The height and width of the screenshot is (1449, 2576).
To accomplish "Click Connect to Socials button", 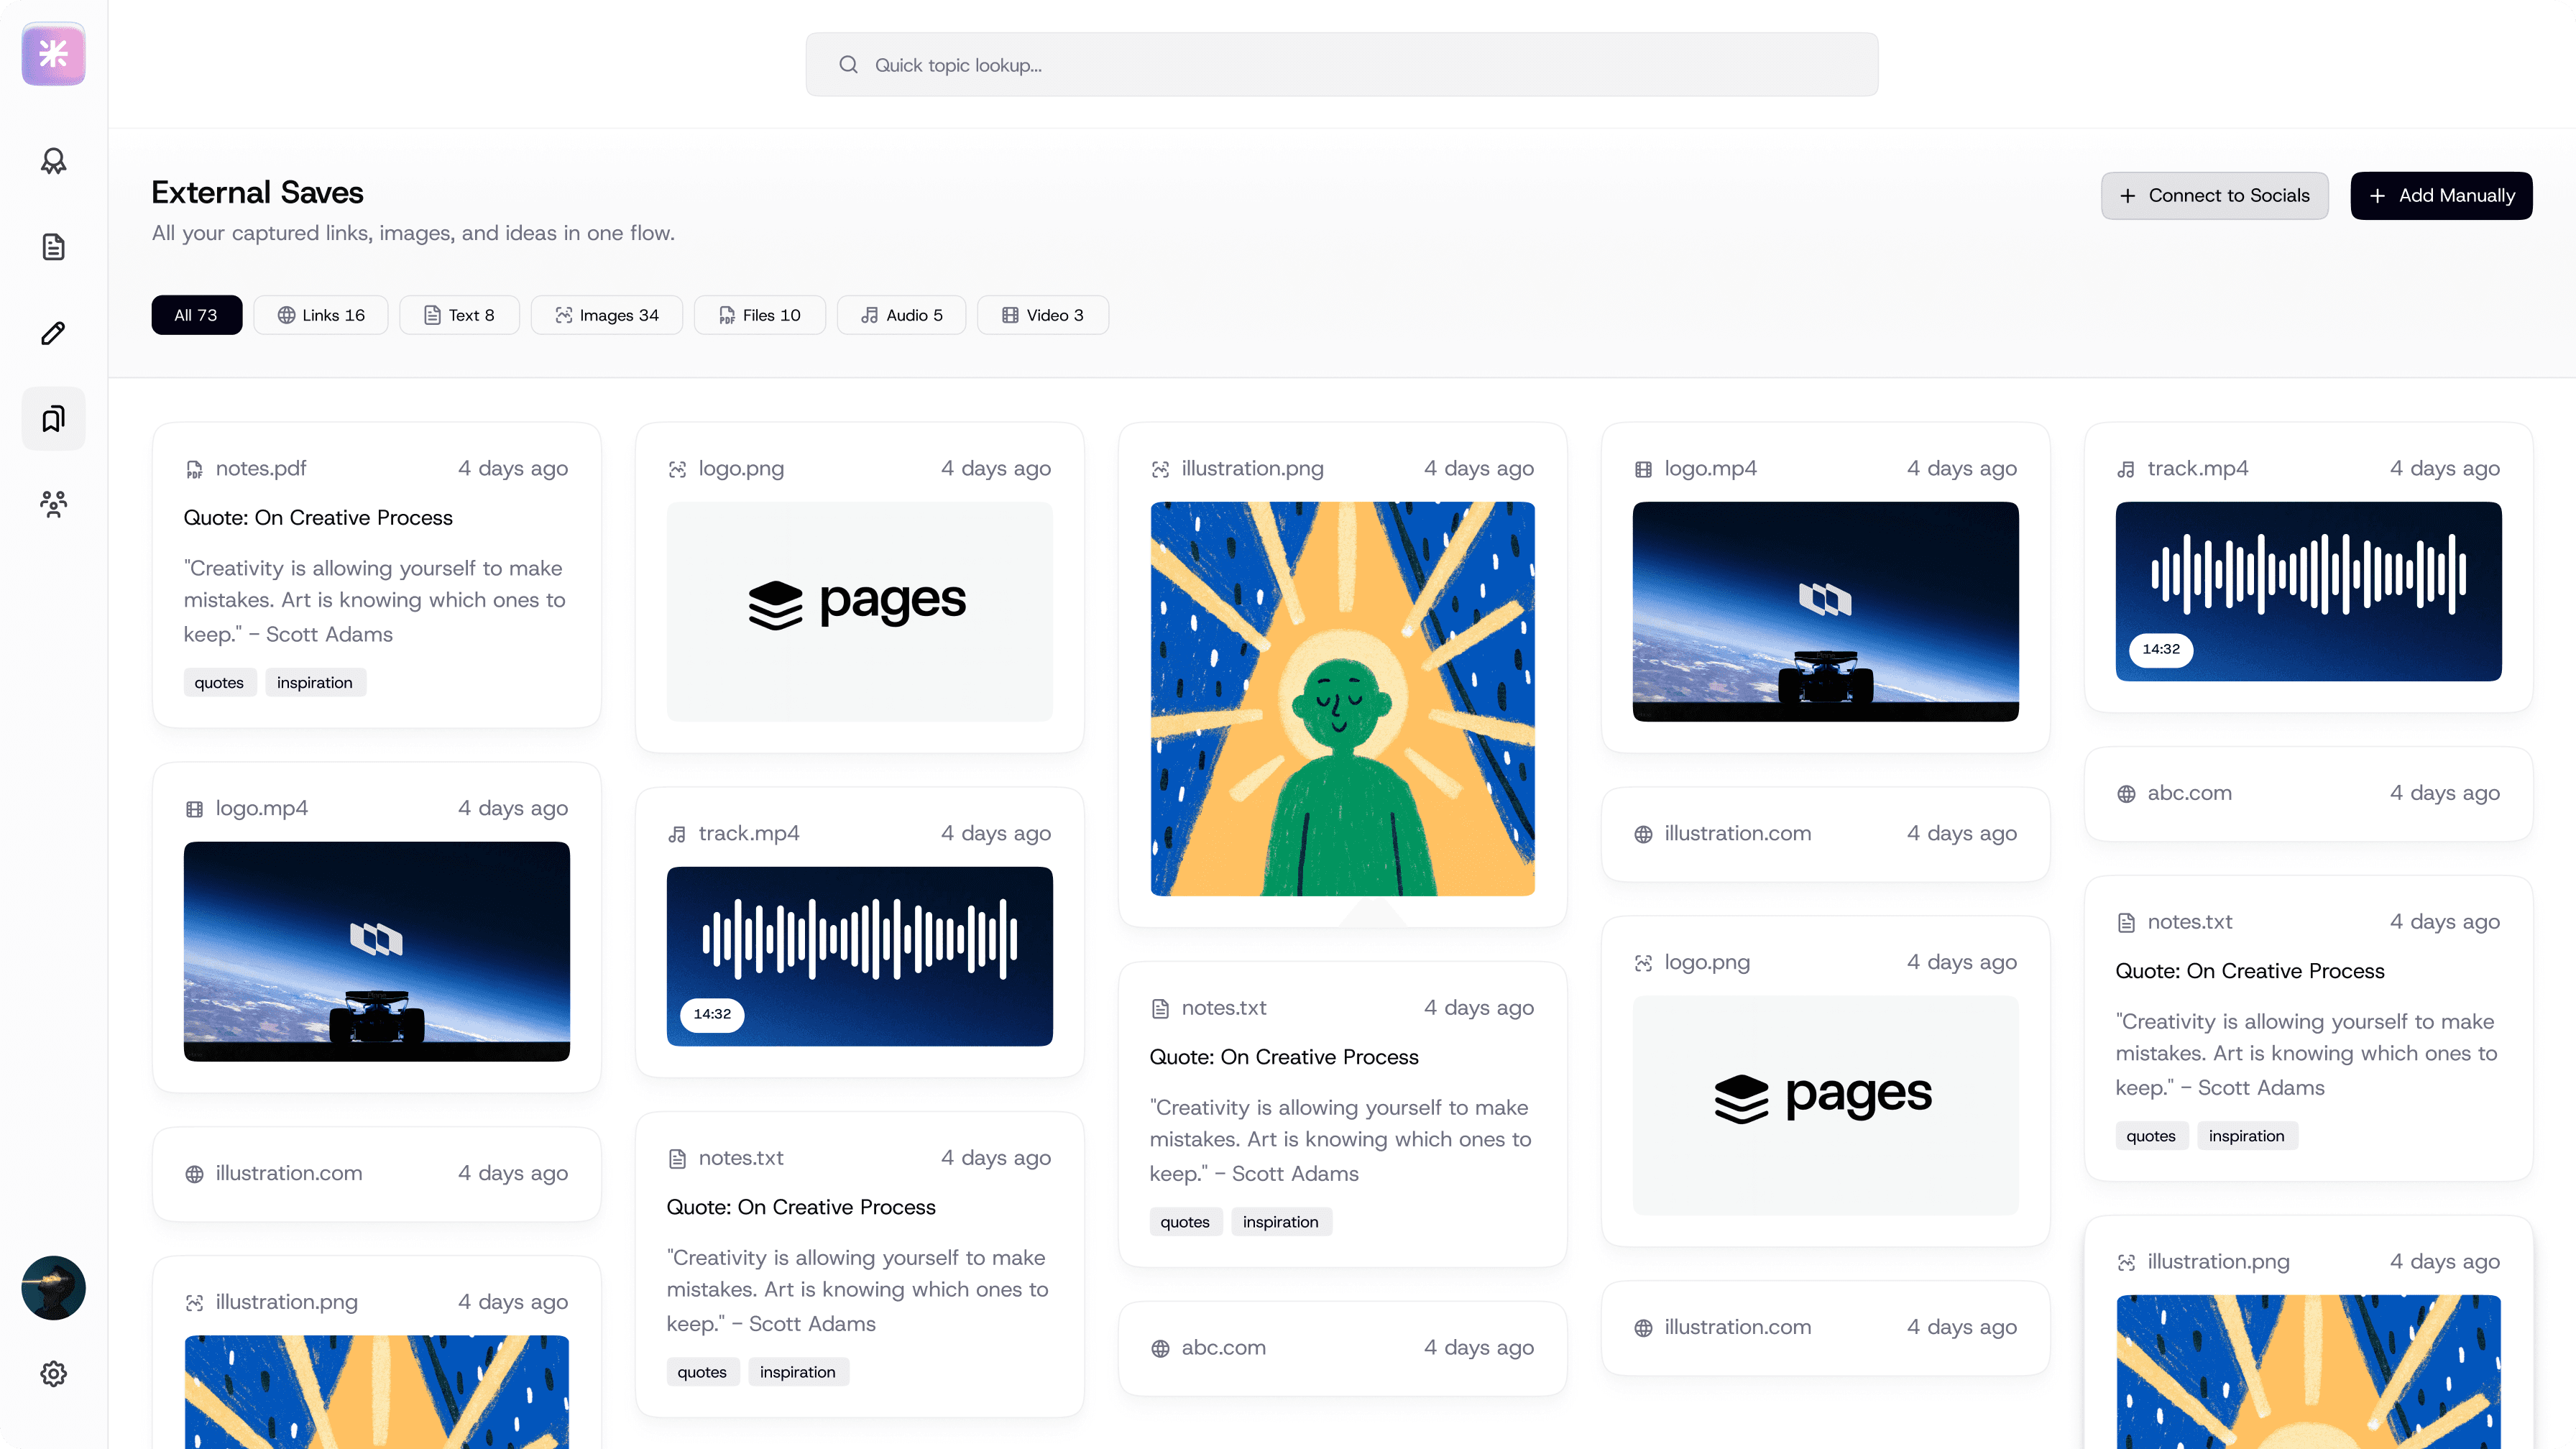I will coord(2214,196).
